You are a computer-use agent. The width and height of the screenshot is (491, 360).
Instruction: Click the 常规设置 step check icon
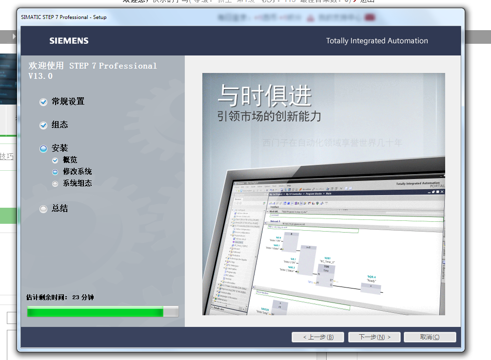(x=43, y=102)
